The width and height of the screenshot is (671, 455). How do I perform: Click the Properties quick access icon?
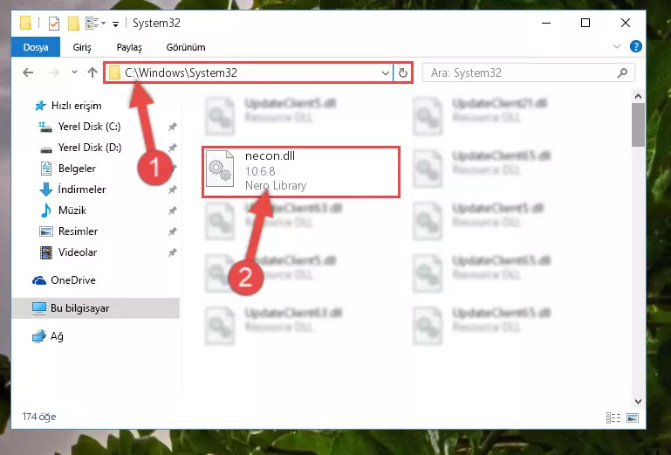pyautogui.click(x=54, y=23)
